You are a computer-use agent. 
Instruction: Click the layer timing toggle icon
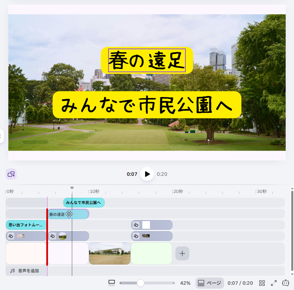click(x=11, y=174)
